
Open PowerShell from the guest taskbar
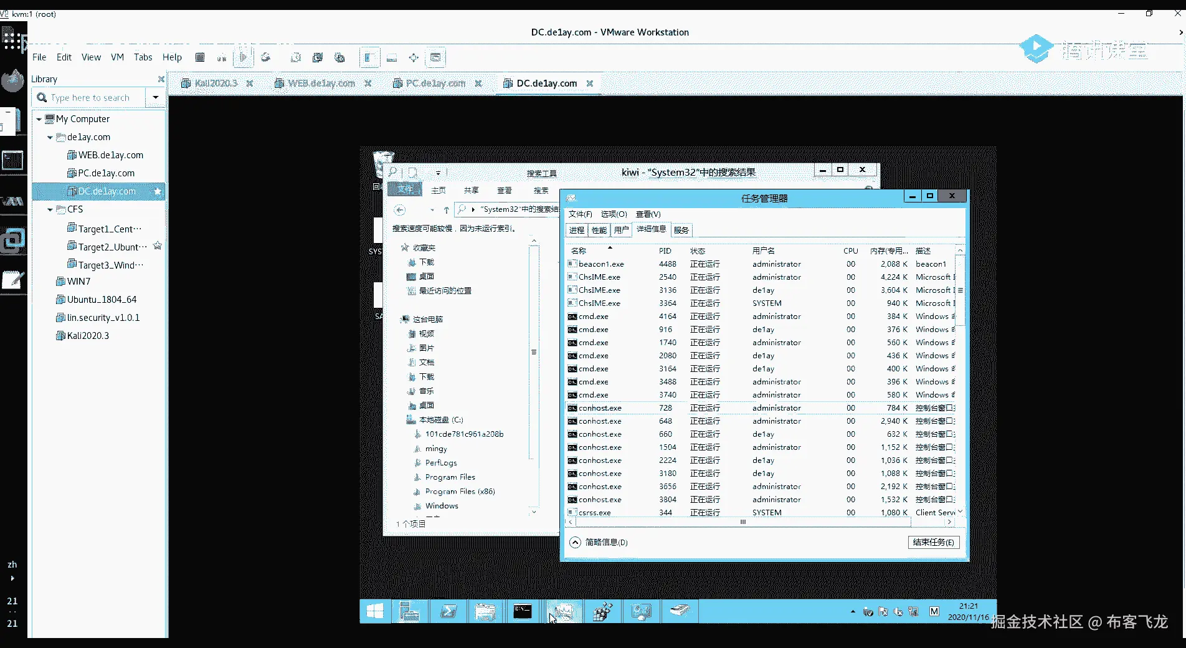(x=448, y=612)
